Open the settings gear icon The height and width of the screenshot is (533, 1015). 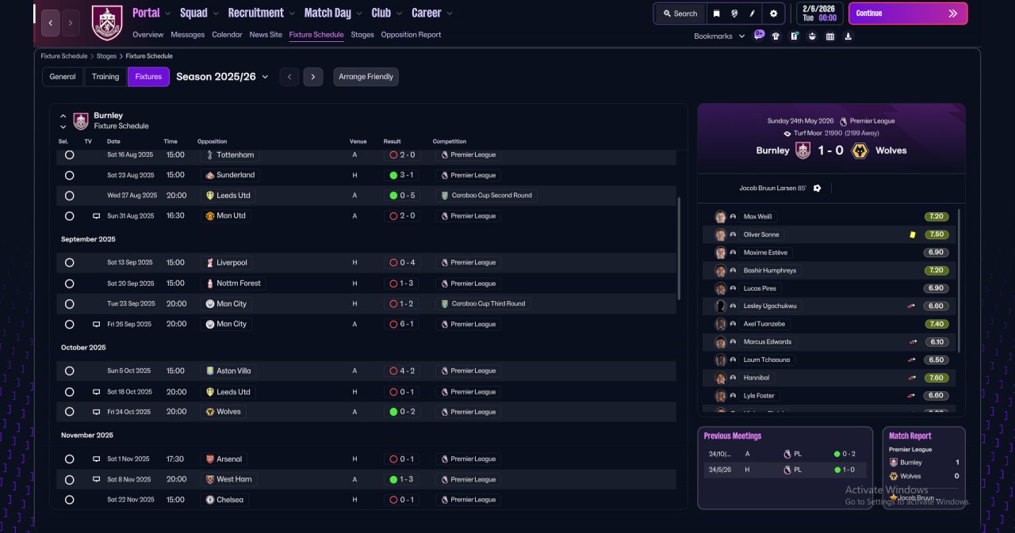(773, 13)
